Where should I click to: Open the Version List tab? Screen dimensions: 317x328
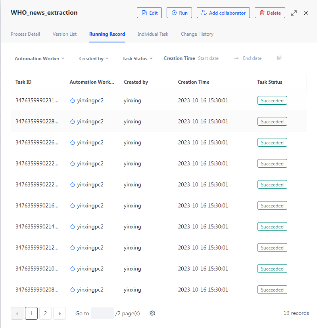click(65, 34)
